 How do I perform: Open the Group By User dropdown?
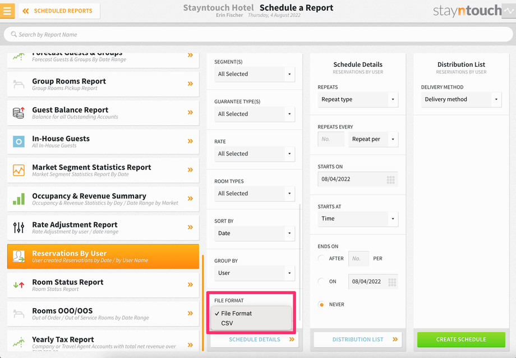pyautogui.click(x=255, y=273)
